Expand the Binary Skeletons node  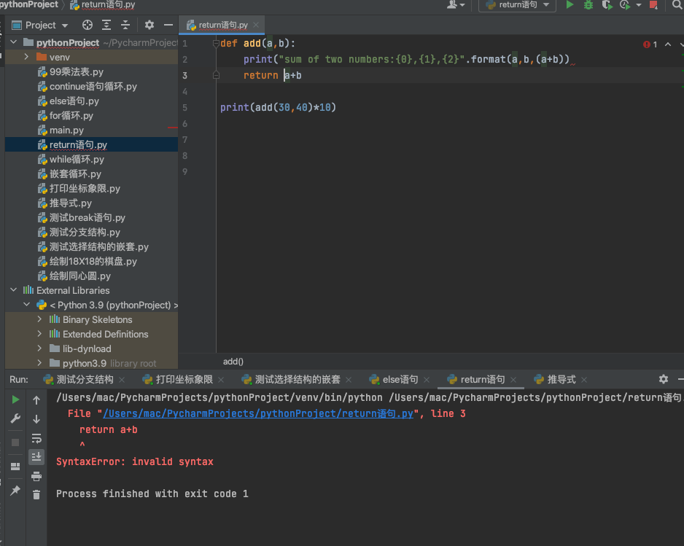[x=39, y=319]
